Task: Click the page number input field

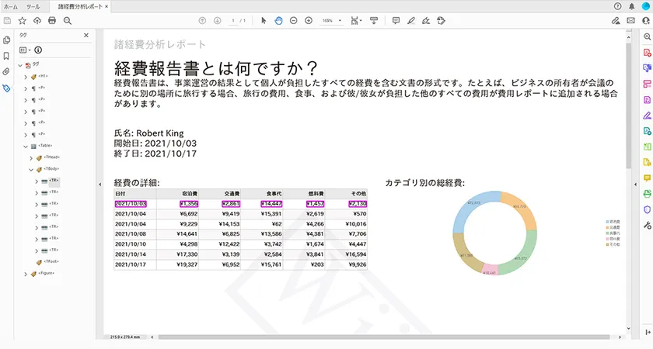Action: tap(233, 20)
